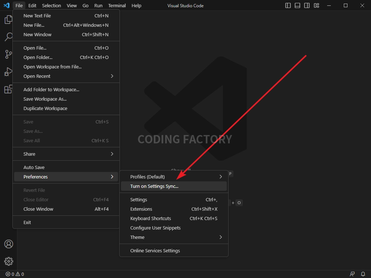Select Close Window
This screenshot has width=371, height=278.
pyautogui.click(x=66, y=209)
